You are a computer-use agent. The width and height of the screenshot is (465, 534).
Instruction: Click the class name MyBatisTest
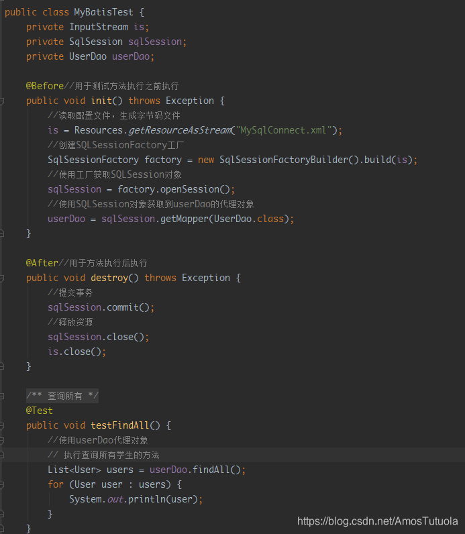[103, 12]
